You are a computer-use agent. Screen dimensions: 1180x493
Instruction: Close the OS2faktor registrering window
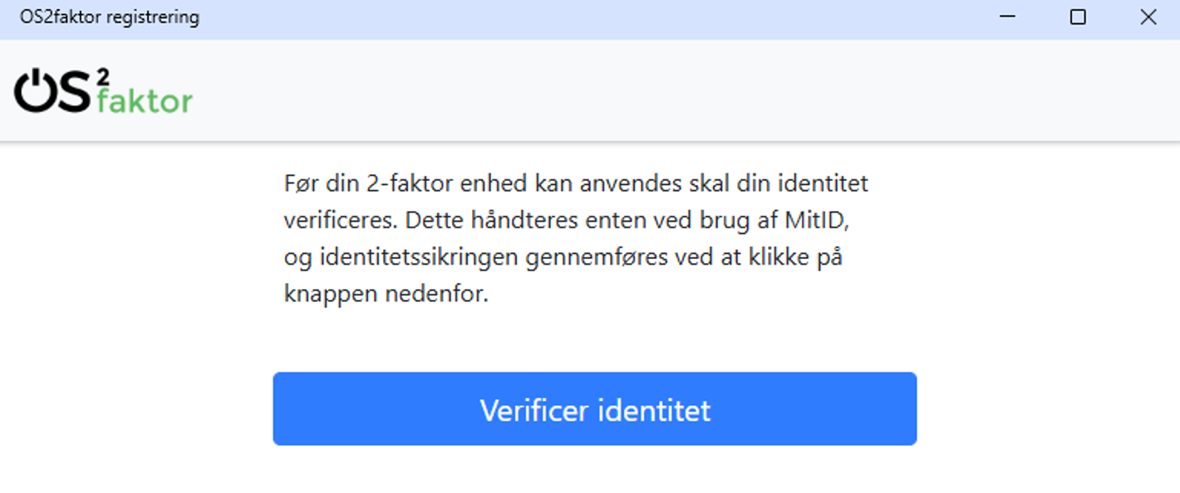(1148, 17)
